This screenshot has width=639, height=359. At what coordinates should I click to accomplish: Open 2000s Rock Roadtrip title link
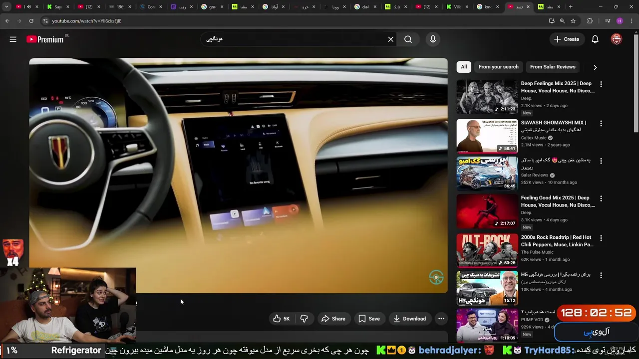(557, 241)
